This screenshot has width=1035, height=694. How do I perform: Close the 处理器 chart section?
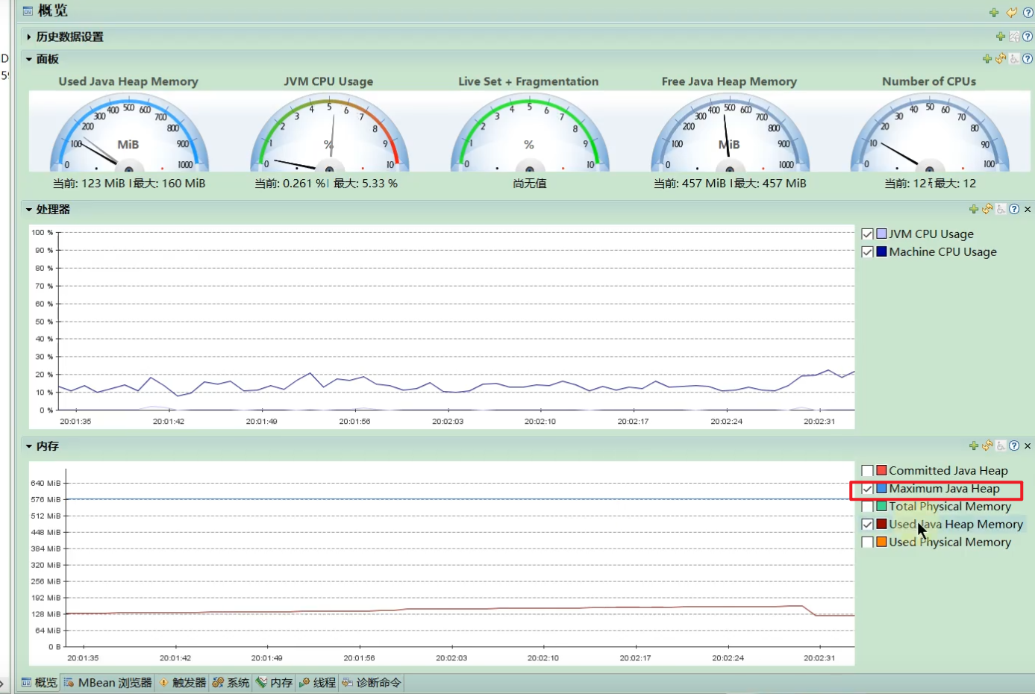1028,210
